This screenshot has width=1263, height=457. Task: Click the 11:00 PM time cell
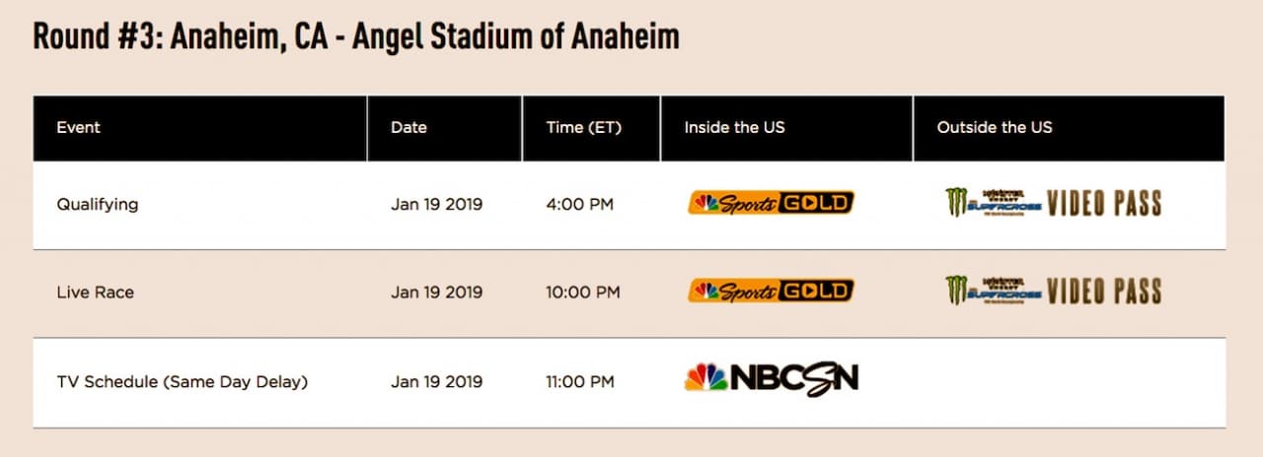tap(580, 381)
